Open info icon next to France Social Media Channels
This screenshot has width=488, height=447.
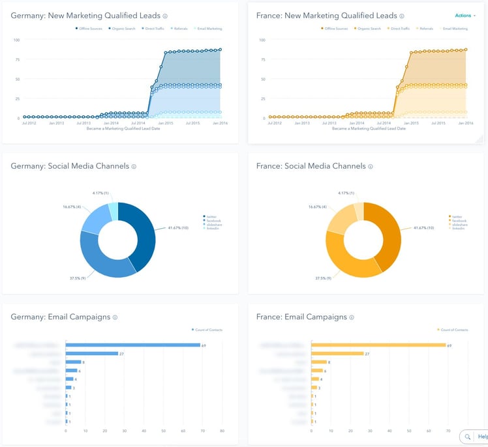tap(371, 166)
